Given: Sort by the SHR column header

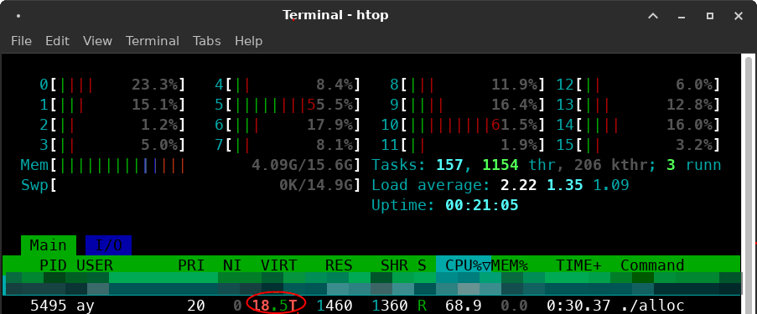Looking at the screenshot, I should click(x=395, y=265).
